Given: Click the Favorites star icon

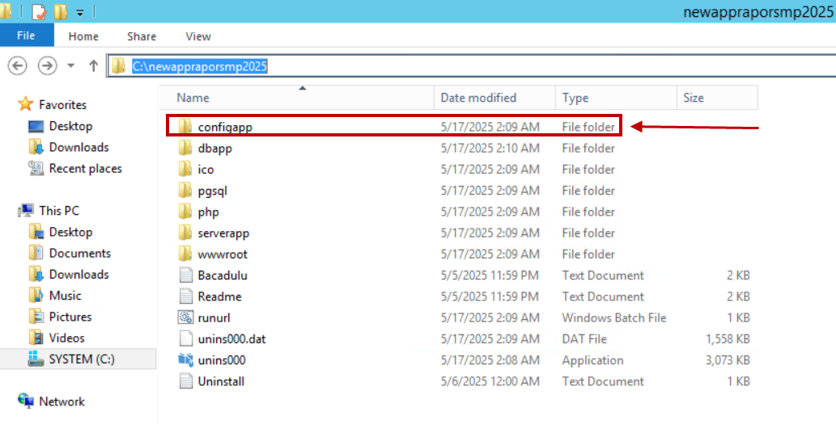Looking at the screenshot, I should pos(26,104).
